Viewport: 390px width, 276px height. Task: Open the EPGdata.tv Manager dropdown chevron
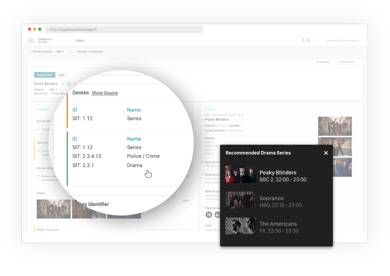(x=63, y=41)
